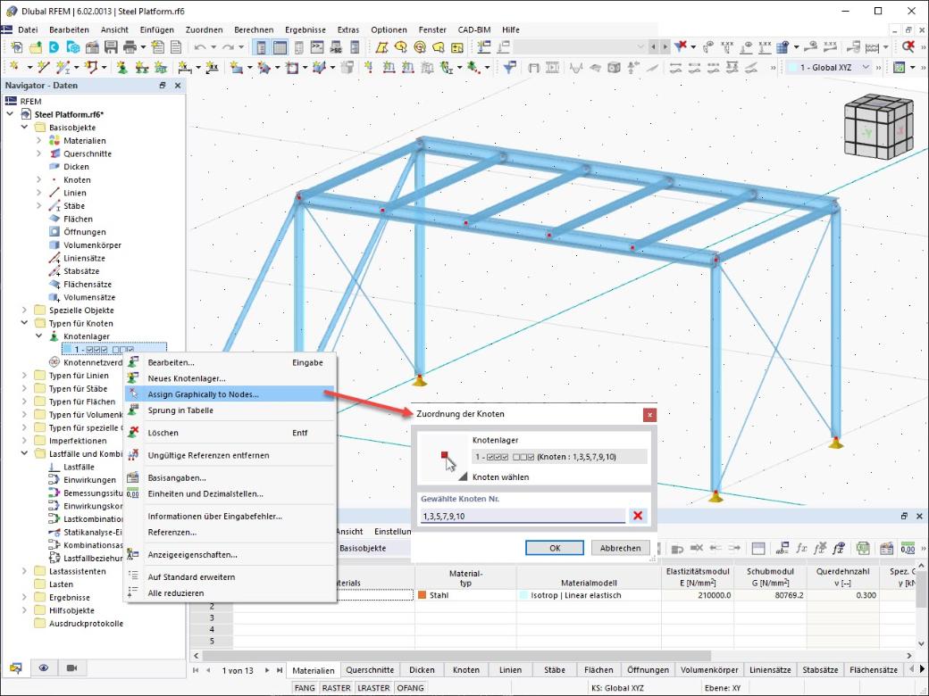The image size is (929, 696).
Task: Click the cyan Isotrop material model swatch
Action: coord(523,595)
